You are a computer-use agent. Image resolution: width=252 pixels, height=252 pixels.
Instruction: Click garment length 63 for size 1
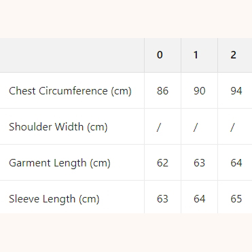pyautogui.click(x=200, y=163)
